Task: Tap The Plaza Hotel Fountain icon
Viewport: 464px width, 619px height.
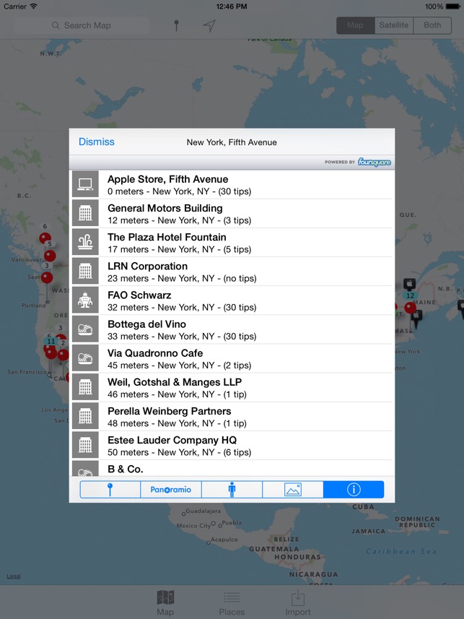Action: point(85,242)
